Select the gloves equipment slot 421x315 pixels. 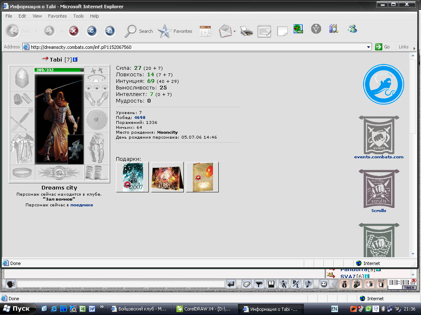point(97,99)
